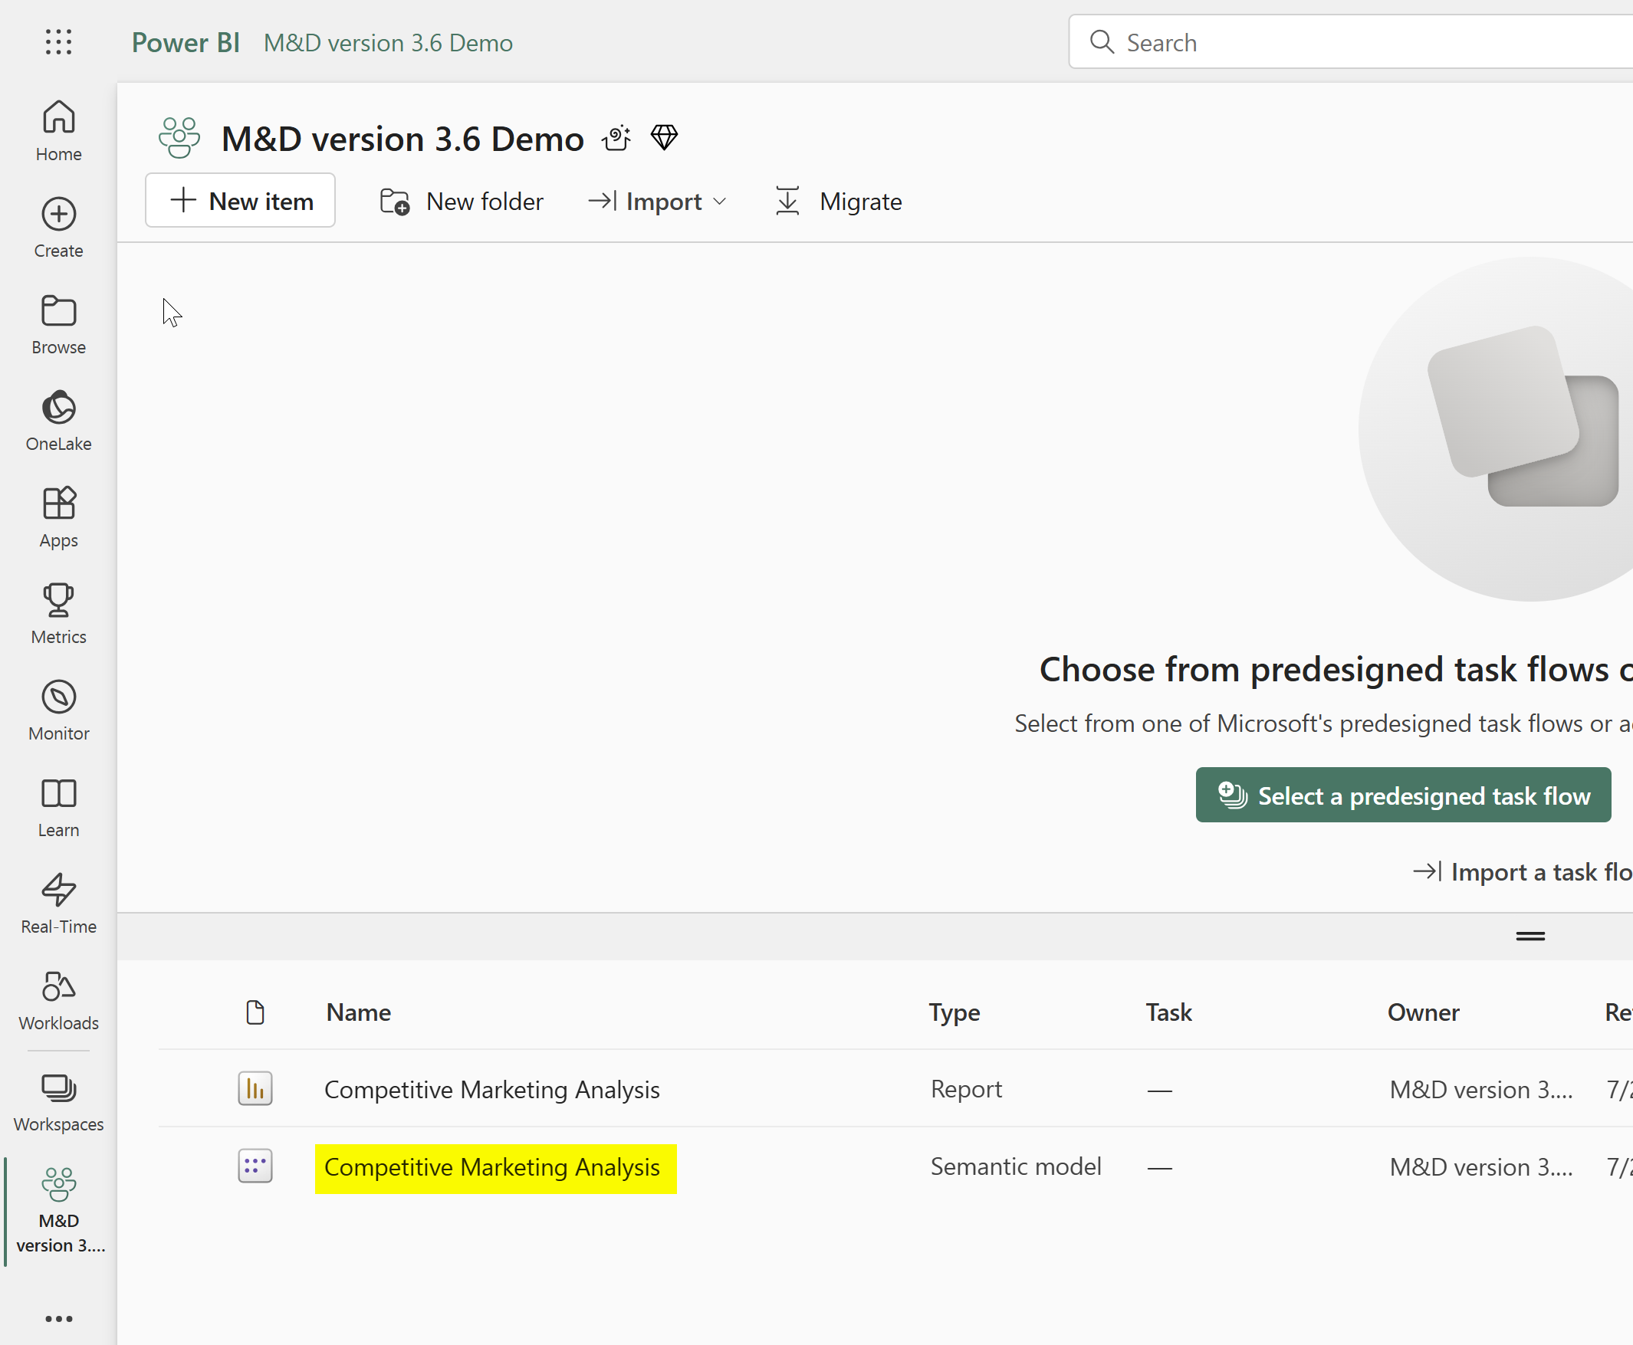The image size is (1633, 1345).
Task: Open the sidebar more options ellipsis
Action: (58, 1319)
